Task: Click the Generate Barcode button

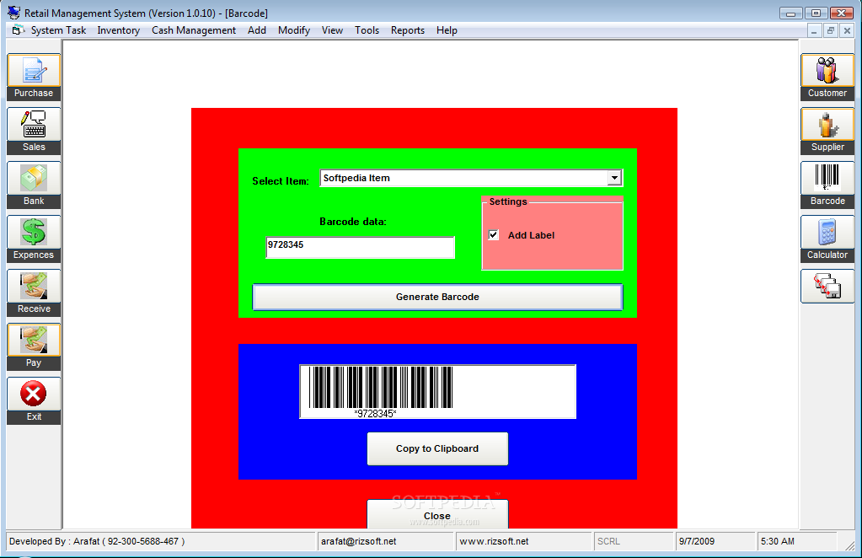Action: pos(437,297)
